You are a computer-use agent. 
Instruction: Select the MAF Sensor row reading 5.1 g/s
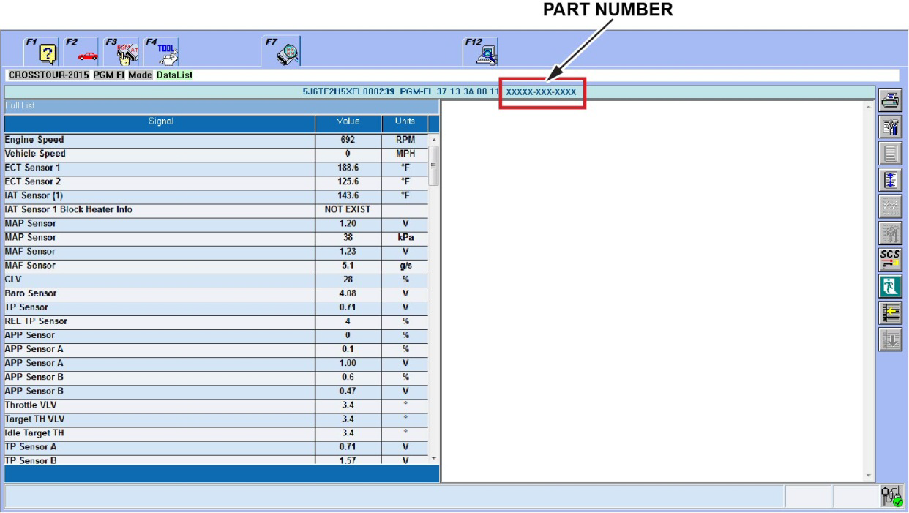point(215,265)
